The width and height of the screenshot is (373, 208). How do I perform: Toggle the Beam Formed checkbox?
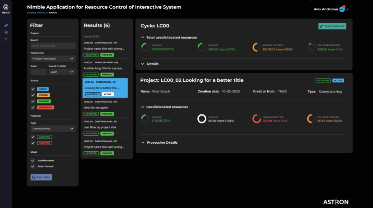tap(32, 166)
